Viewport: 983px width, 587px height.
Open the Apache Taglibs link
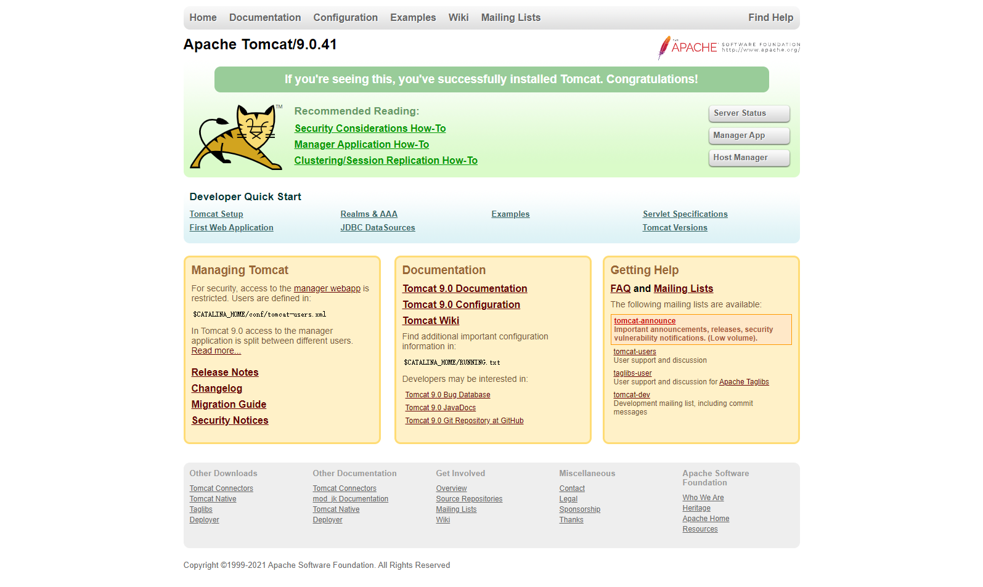[x=744, y=382]
